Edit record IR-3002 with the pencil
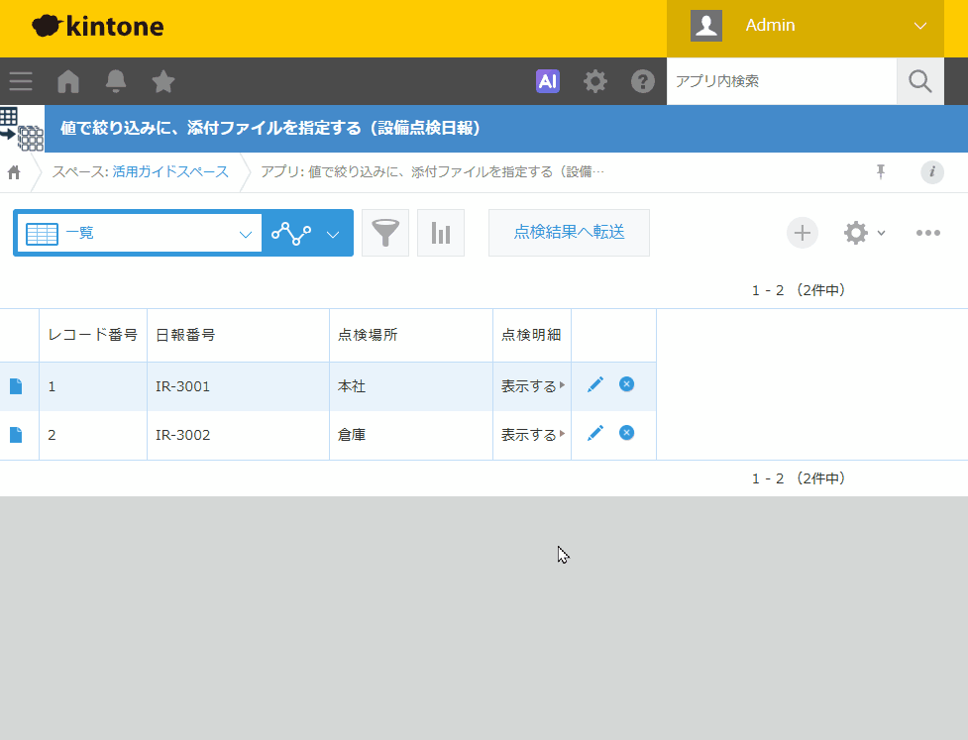This screenshot has height=740, width=968. coord(595,433)
